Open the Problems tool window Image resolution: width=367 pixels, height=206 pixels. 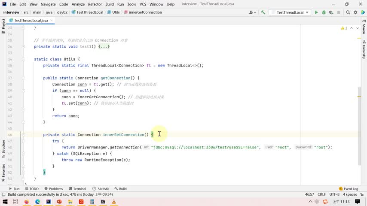53,189
